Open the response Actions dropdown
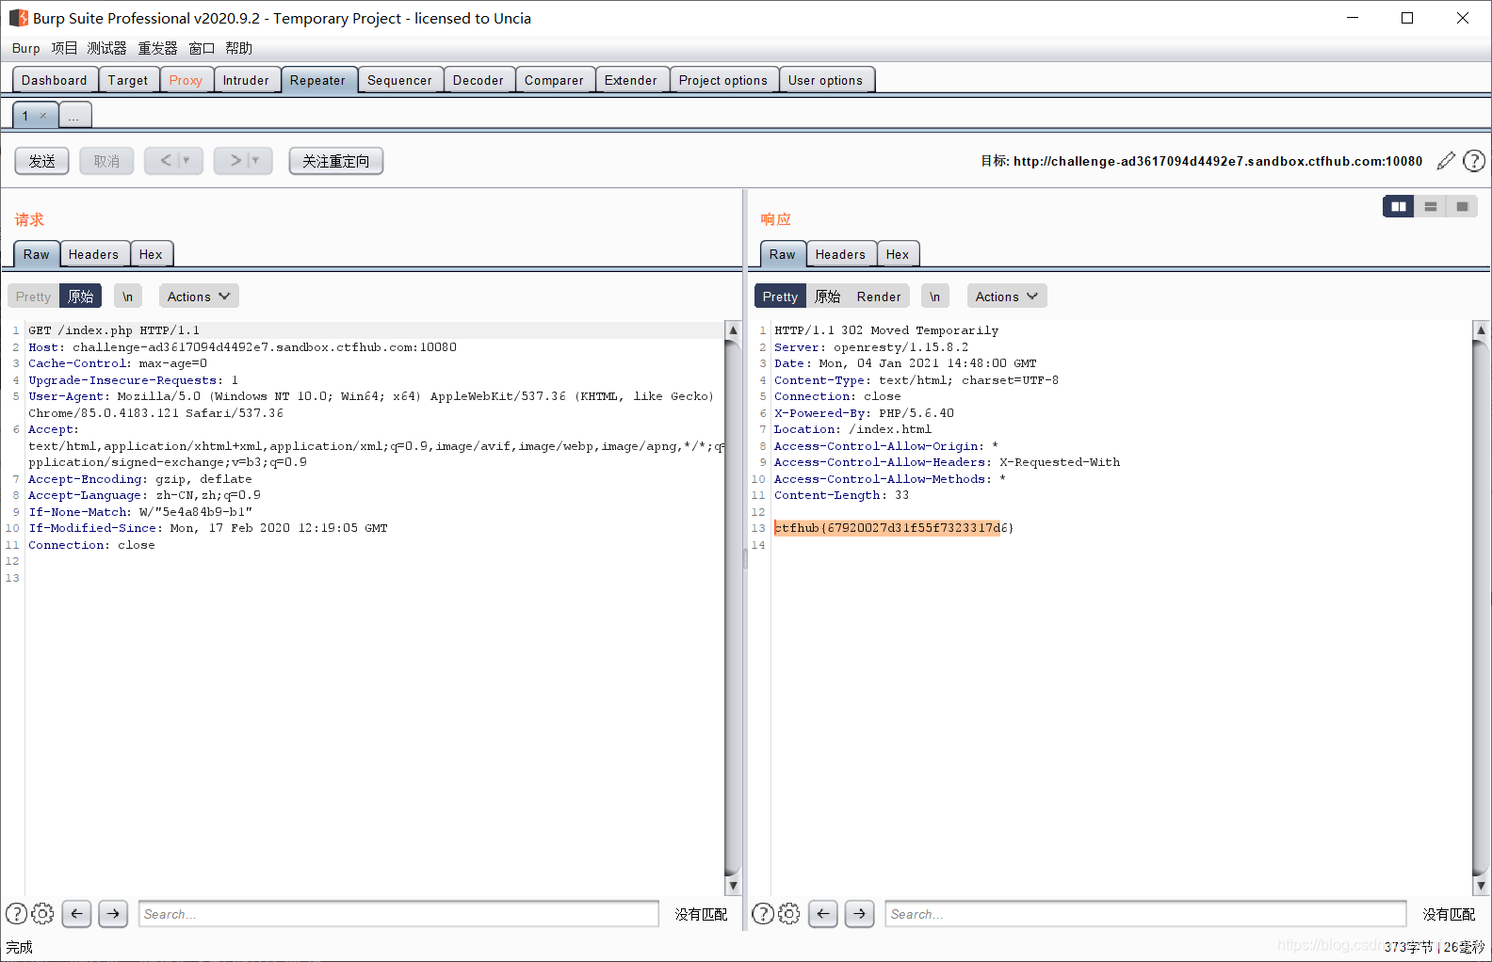Screen dimensions: 1492x962 [x=1007, y=297]
